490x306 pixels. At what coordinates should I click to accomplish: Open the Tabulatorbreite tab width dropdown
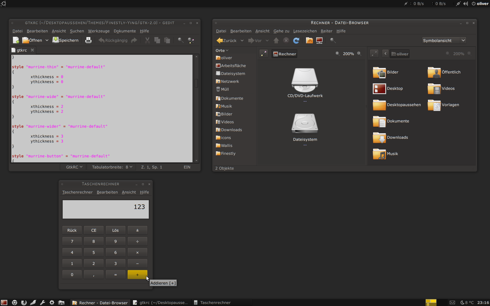pos(112,167)
